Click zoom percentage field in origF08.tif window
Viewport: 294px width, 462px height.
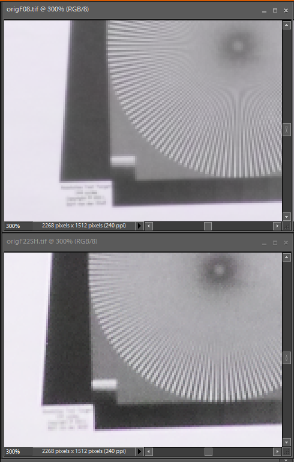(x=17, y=226)
